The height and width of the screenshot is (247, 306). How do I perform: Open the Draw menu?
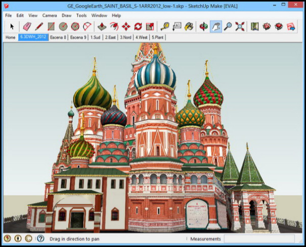coord(67,15)
